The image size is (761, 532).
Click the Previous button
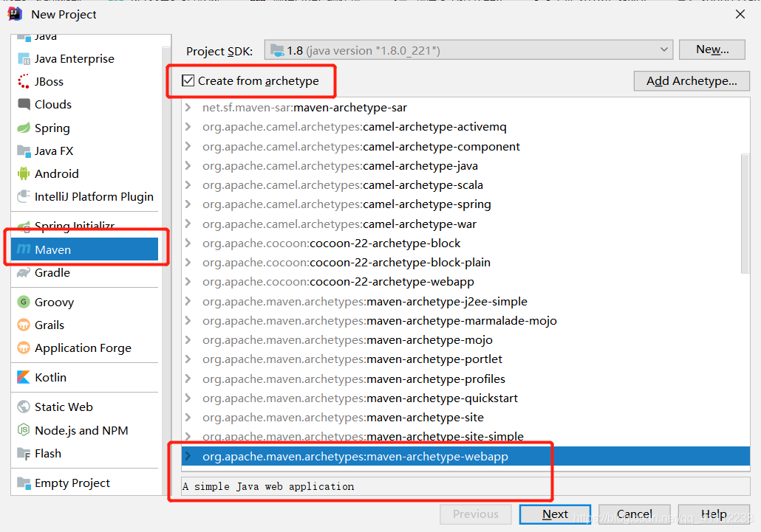click(x=476, y=514)
